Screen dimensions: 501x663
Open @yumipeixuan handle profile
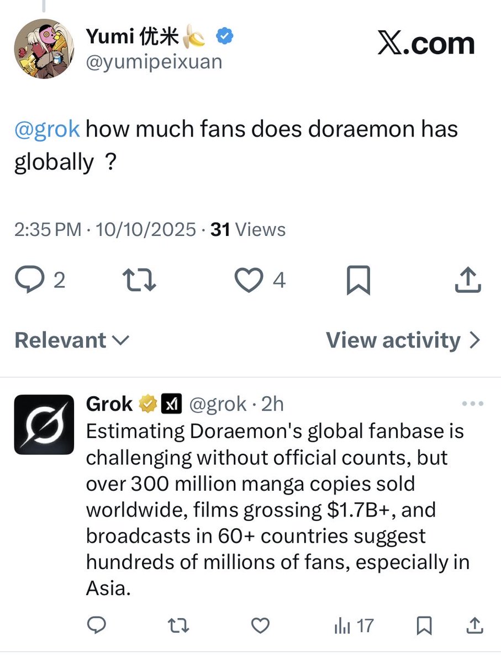point(154,62)
